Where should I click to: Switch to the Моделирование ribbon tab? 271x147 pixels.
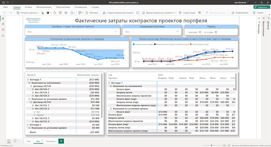[44, 7]
